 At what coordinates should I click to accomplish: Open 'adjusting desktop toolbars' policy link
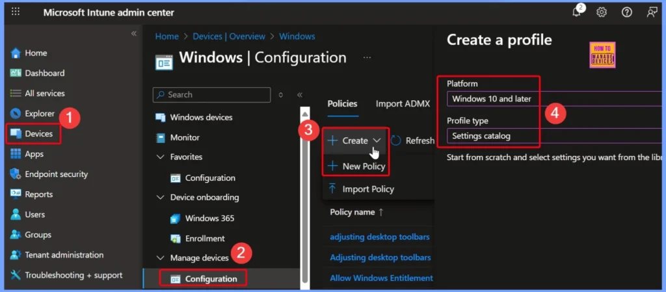click(380, 237)
